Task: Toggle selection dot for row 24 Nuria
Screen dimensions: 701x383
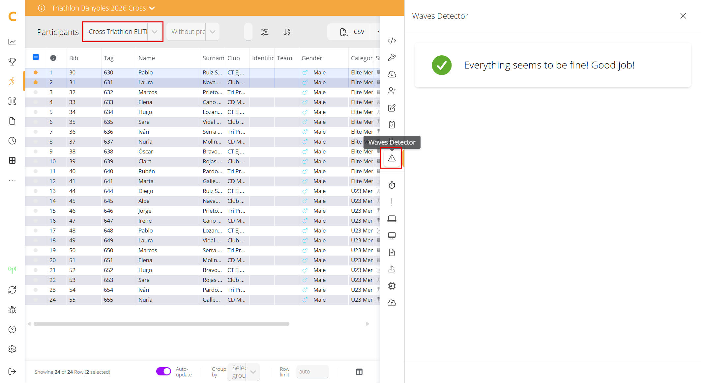Action: (x=36, y=300)
